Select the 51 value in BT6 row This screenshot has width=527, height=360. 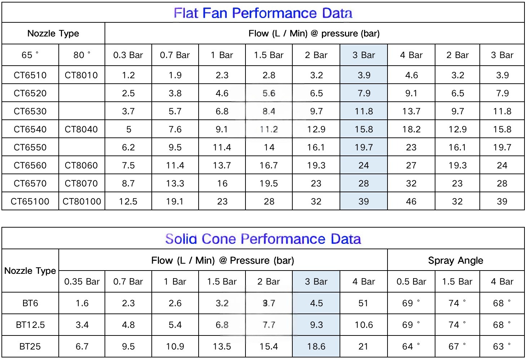363,303
